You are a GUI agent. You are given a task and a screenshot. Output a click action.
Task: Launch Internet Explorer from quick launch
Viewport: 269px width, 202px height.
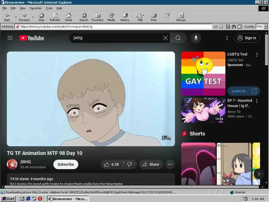click(x=28, y=199)
